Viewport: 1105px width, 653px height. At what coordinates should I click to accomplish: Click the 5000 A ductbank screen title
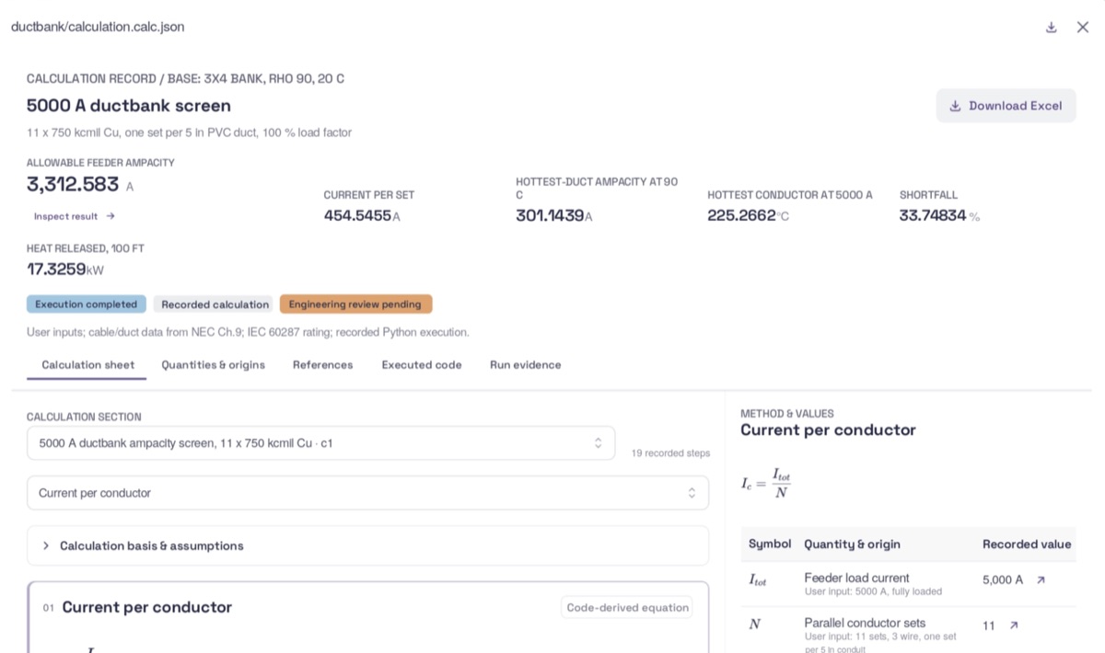point(129,106)
